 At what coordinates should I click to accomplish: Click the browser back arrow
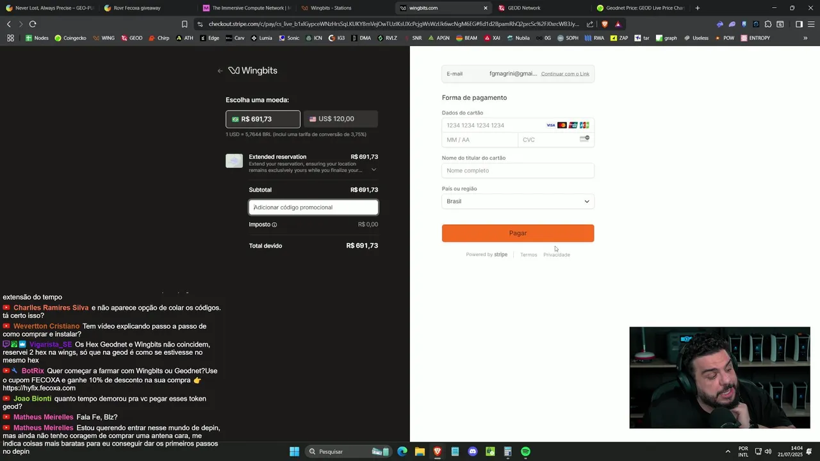pyautogui.click(x=9, y=24)
